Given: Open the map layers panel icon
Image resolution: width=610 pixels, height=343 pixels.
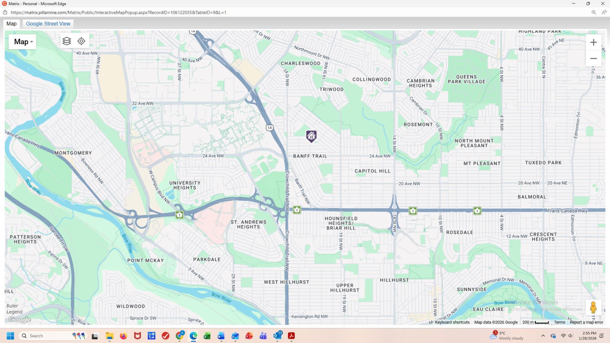Looking at the screenshot, I should [x=67, y=41].
